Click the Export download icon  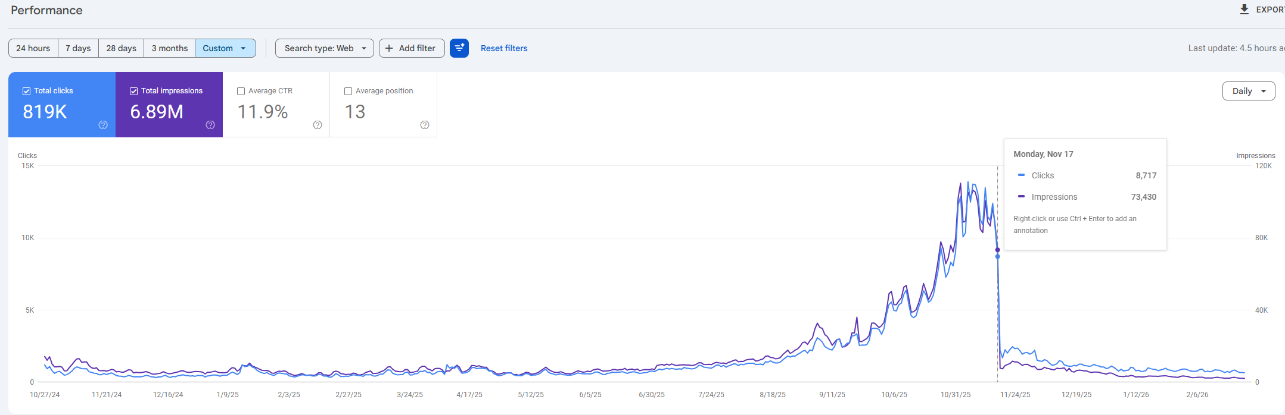coord(1244,10)
